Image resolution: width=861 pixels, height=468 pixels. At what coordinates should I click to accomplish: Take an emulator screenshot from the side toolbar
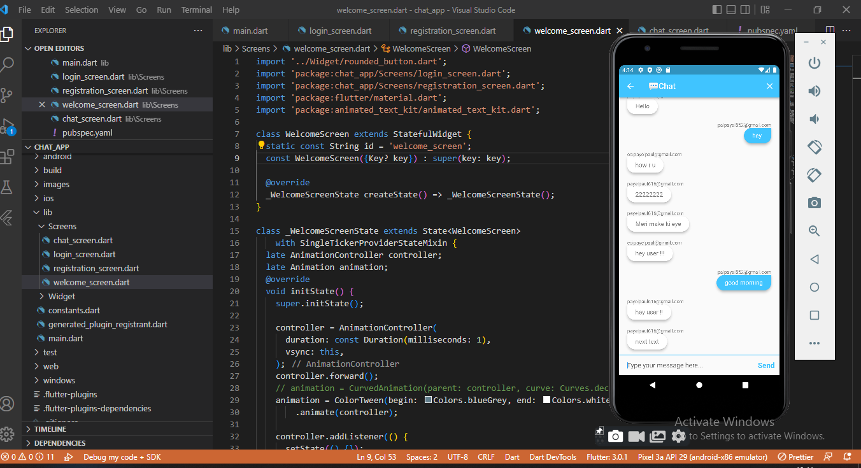pyautogui.click(x=814, y=203)
